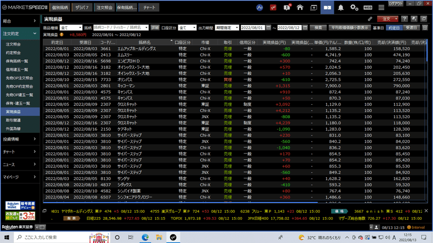
Task: Select 約定照会 in the sidebar
Action: [x=13, y=52]
